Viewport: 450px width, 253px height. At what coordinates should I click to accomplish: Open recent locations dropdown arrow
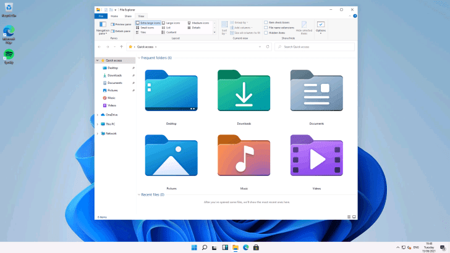[x=114, y=47]
